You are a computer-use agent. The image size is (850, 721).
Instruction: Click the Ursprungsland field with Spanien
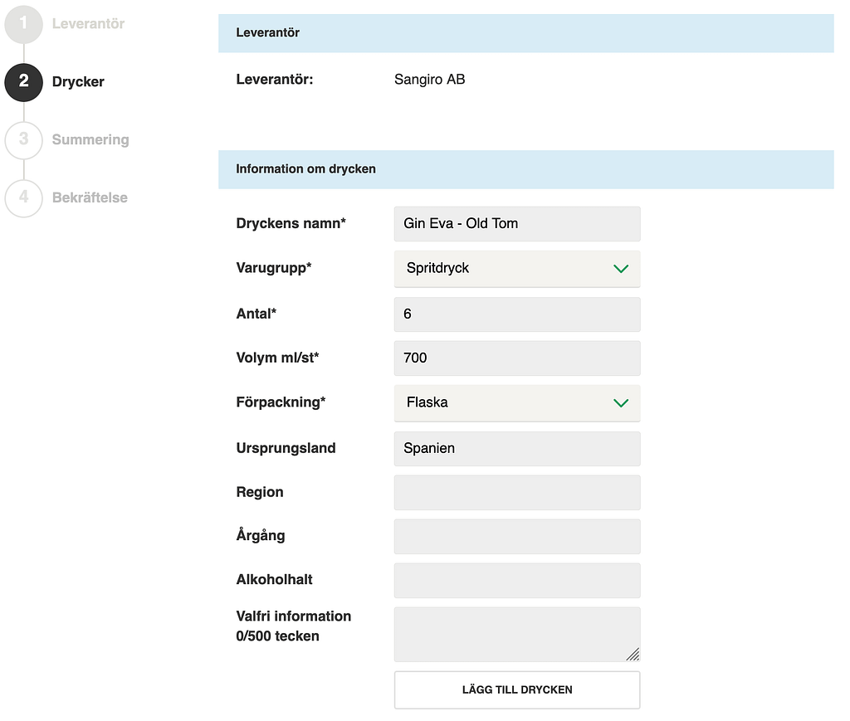pos(516,449)
